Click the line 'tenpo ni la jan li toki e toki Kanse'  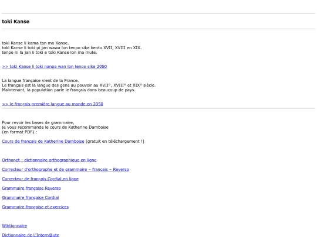point(49,53)
